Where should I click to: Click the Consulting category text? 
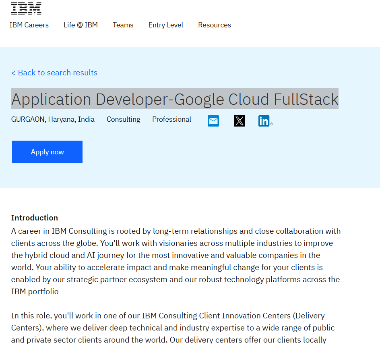pos(123,119)
